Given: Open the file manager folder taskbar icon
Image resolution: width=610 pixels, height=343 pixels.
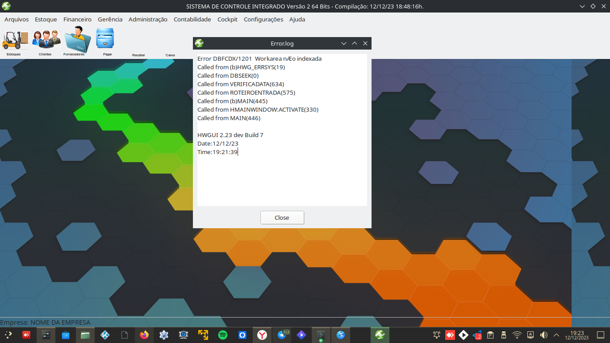Looking at the screenshot, I should (x=85, y=335).
